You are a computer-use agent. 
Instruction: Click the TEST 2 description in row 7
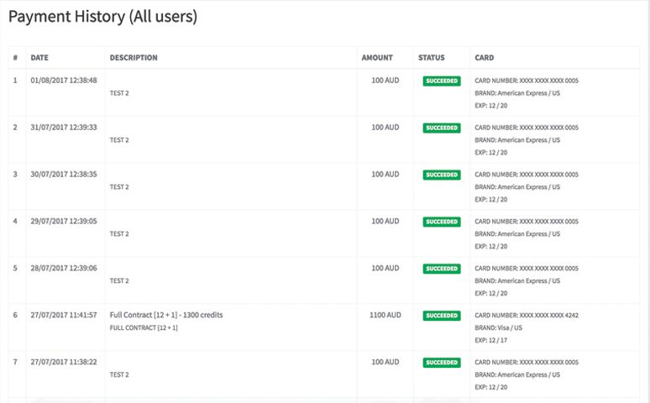(119, 374)
